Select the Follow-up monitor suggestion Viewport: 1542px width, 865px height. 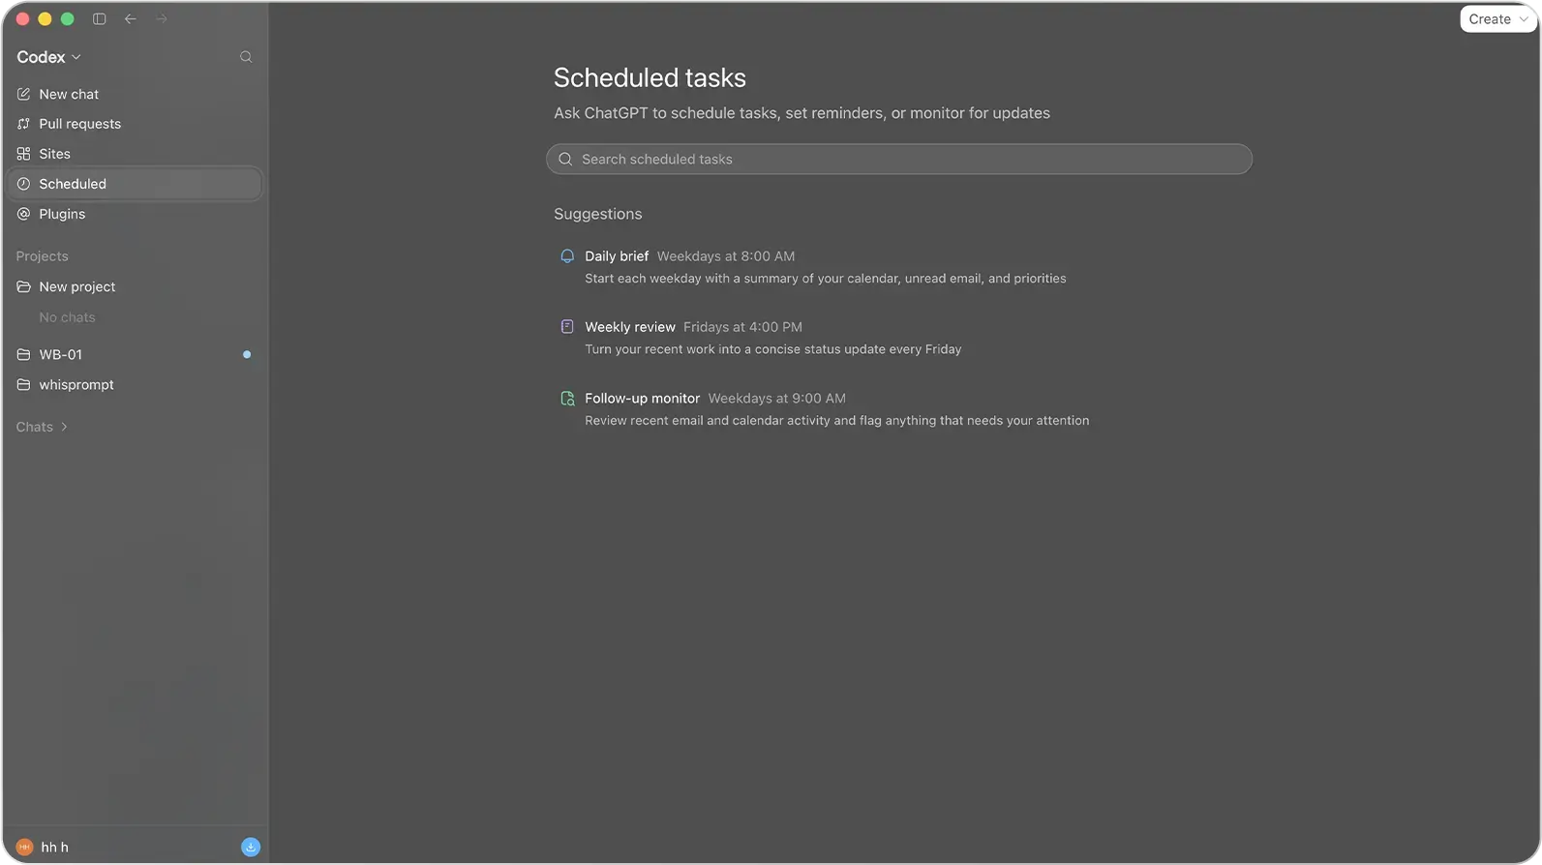[x=899, y=408]
